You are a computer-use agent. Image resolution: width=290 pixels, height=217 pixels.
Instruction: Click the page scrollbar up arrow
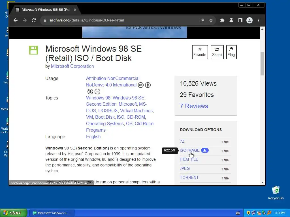click(262, 29)
